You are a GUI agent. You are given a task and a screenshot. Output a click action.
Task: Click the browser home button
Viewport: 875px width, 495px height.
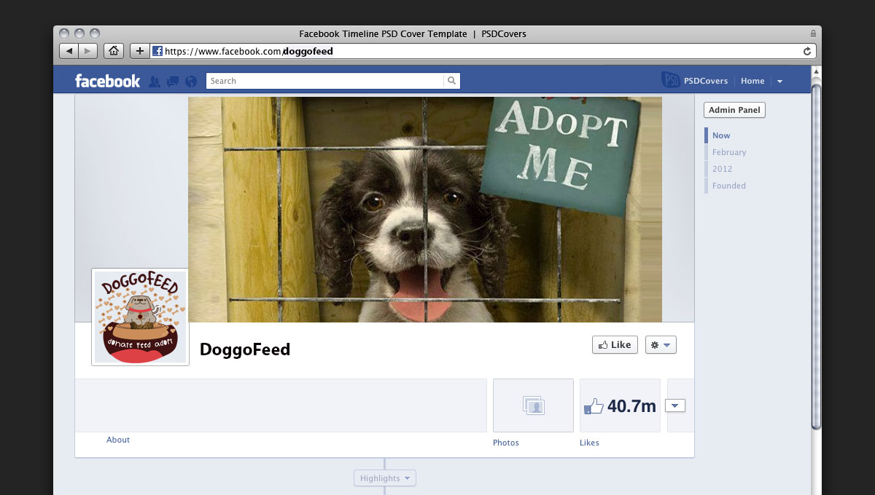pyautogui.click(x=113, y=51)
